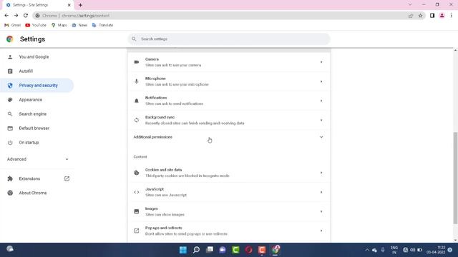This screenshot has height=257, width=458.
Task: Click the sync icon in Background sync row
Action: click(x=137, y=120)
